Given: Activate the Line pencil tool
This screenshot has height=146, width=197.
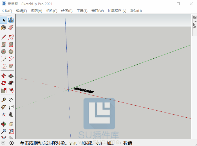Looking at the screenshot, I should (x=4, y=37).
